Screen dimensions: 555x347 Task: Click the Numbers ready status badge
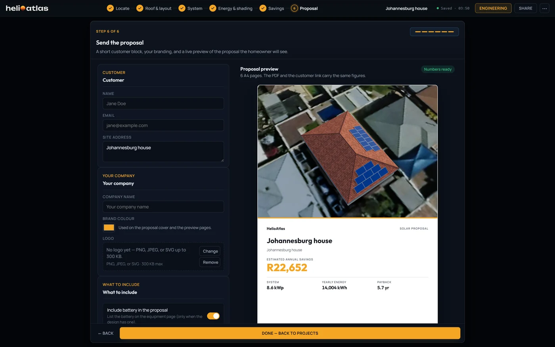point(438,69)
